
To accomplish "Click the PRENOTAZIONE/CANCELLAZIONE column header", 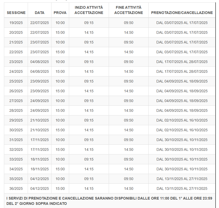I will point(182,13).
